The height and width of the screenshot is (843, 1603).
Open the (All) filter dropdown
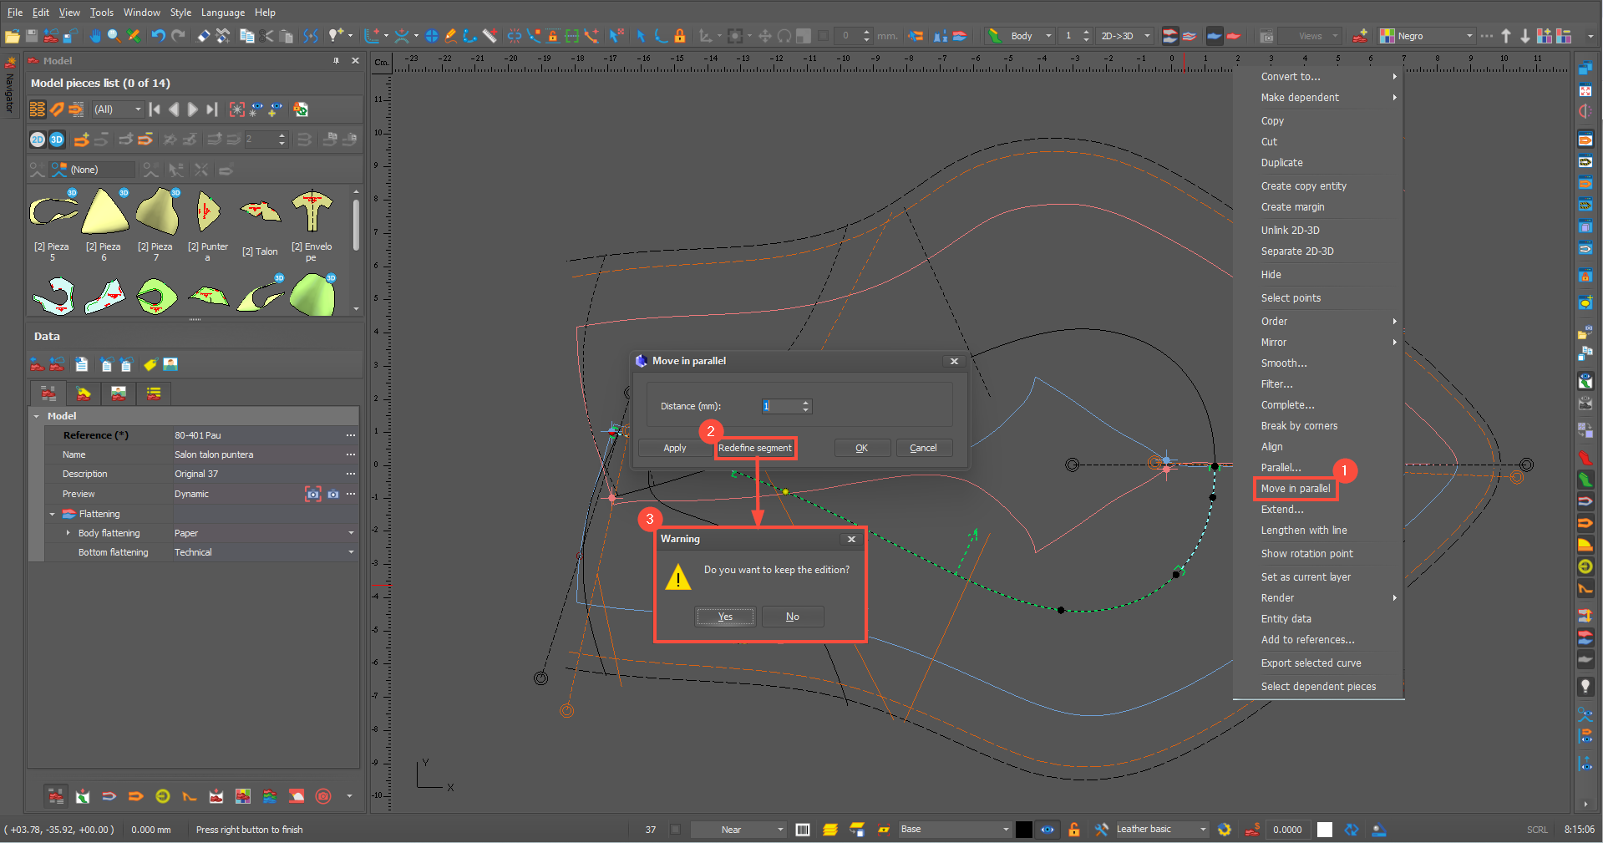(118, 109)
